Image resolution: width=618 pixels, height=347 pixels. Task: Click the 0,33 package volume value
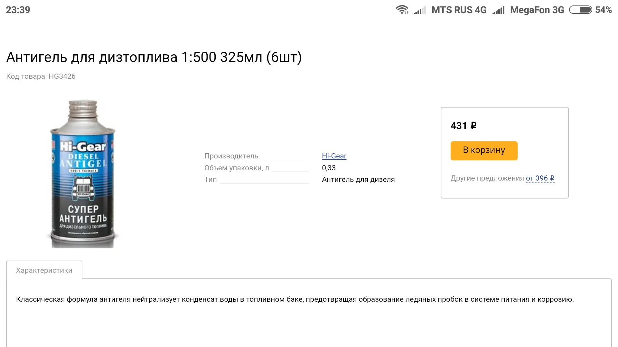click(x=329, y=168)
